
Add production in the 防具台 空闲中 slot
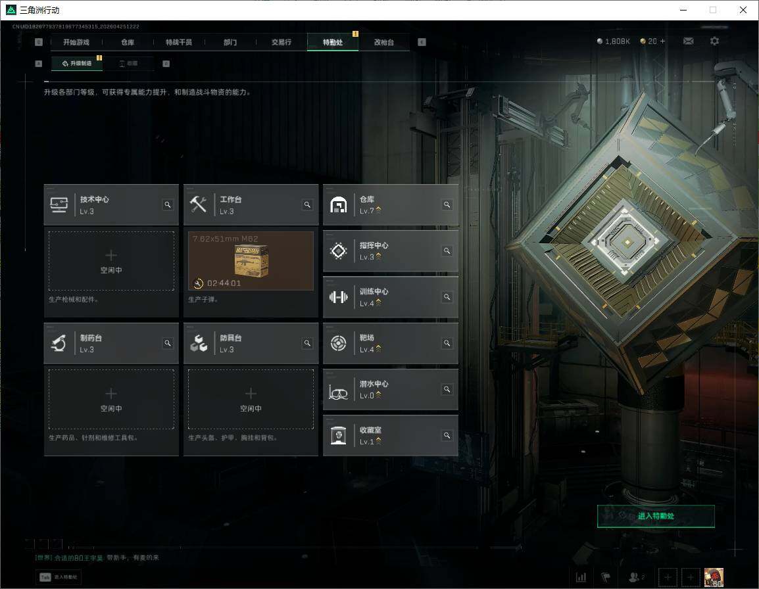[251, 399]
